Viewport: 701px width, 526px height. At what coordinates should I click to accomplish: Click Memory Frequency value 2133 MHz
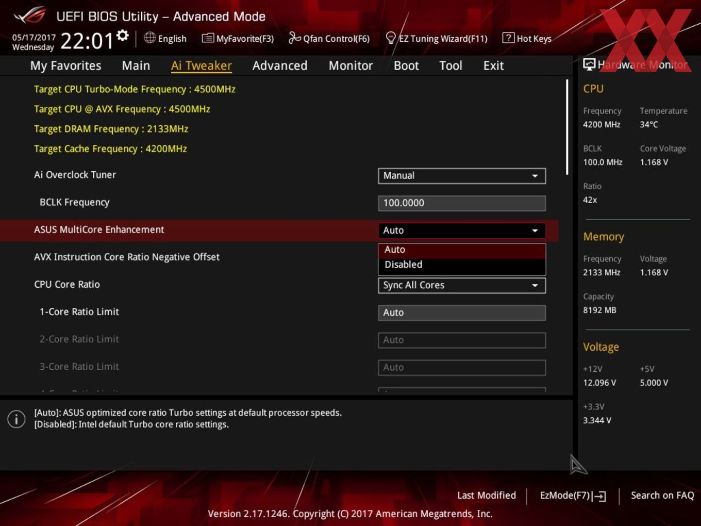click(x=602, y=272)
